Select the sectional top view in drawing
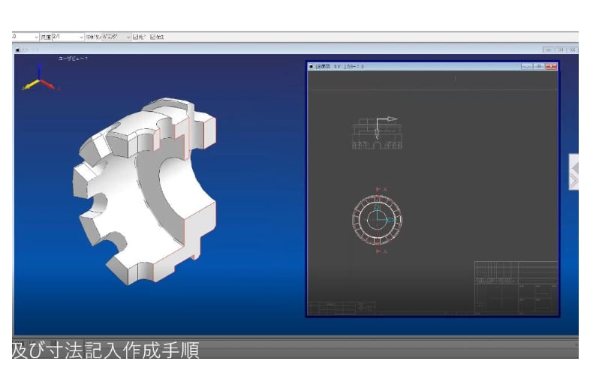The height and width of the screenshot is (379, 590). (377, 134)
